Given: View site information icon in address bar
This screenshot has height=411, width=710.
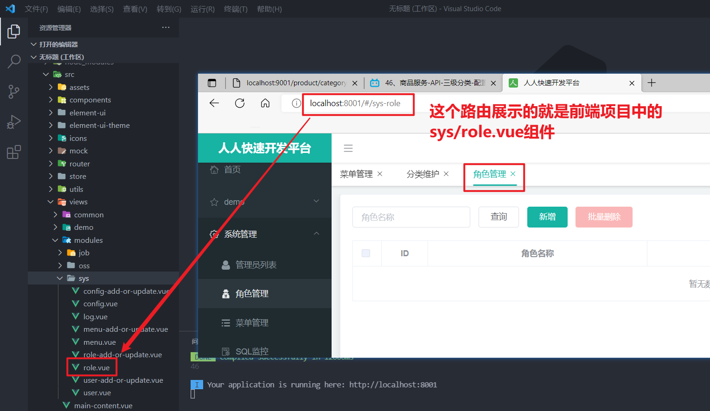Looking at the screenshot, I should coord(296,103).
